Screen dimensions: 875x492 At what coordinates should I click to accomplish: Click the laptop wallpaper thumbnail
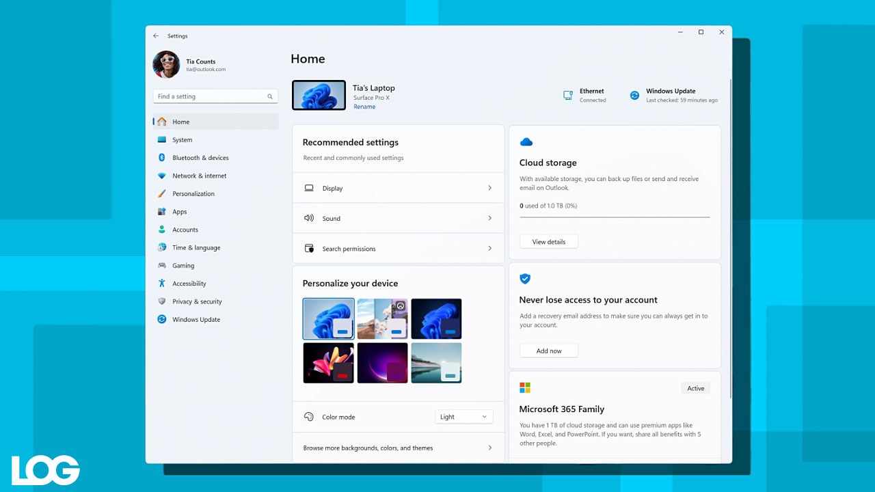pos(319,96)
